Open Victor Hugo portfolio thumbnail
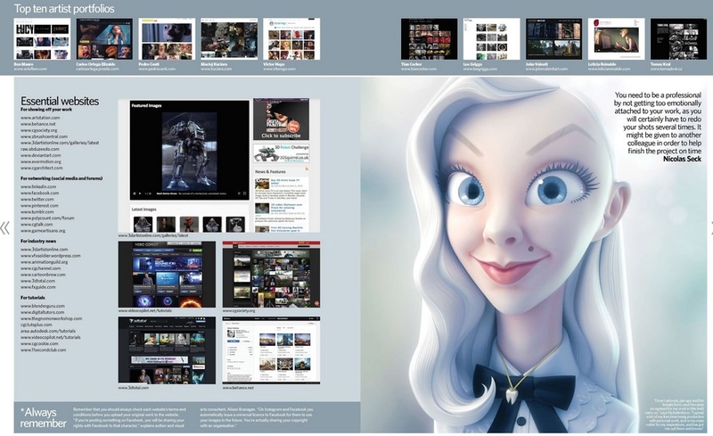The image size is (713, 436). coord(291,39)
